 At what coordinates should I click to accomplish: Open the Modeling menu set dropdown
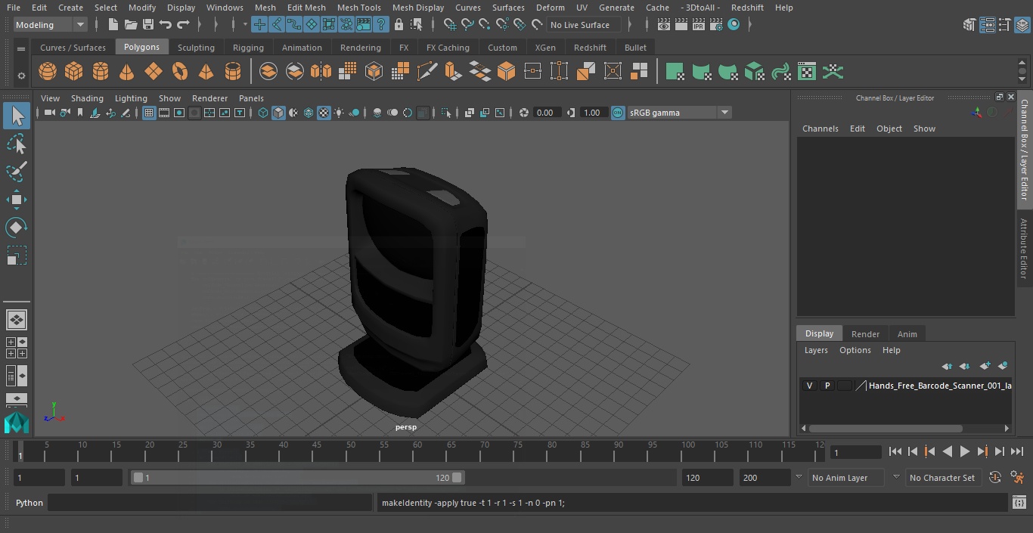(51, 25)
